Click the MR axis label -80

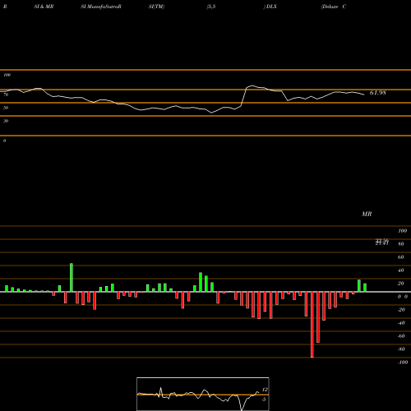401,349
